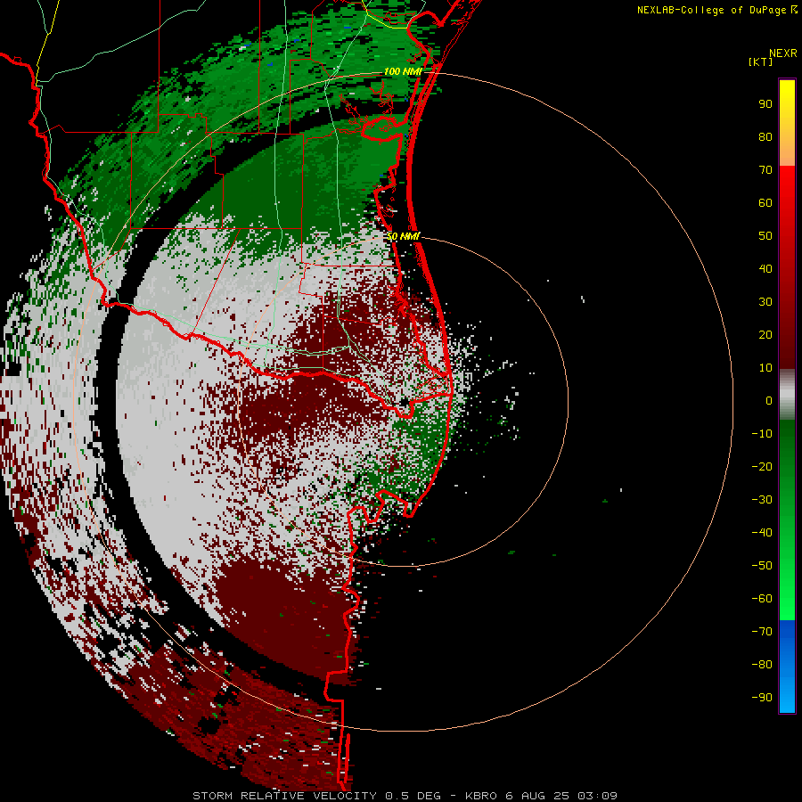Viewport: 802px width, 802px height.
Task: Click the -90 value on the velocity scale
Action: tap(762, 698)
